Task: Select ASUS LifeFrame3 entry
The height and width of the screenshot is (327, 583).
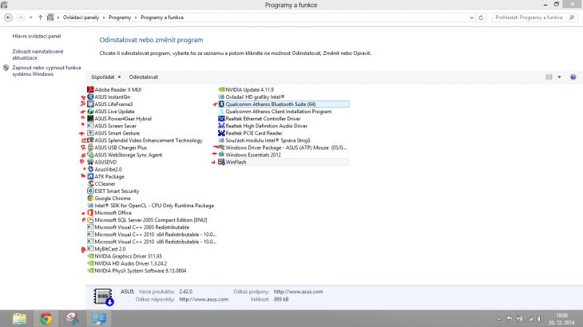Action: tap(113, 104)
